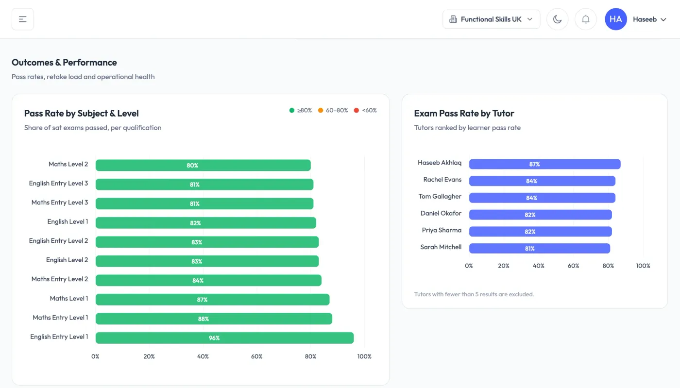Click 'Pass Rate by Subject & Level' title
The image size is (680, 388).
point(82,113)
